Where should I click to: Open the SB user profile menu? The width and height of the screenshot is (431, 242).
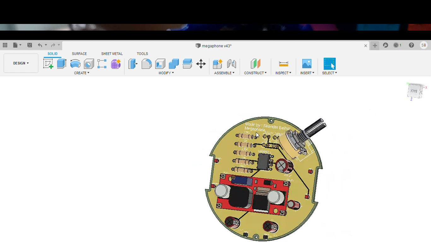point(423,45)
